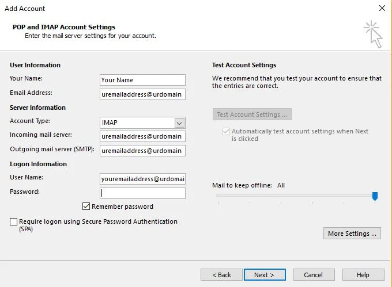Go back with the Back button
392x287 pixels.
[221, 274]
